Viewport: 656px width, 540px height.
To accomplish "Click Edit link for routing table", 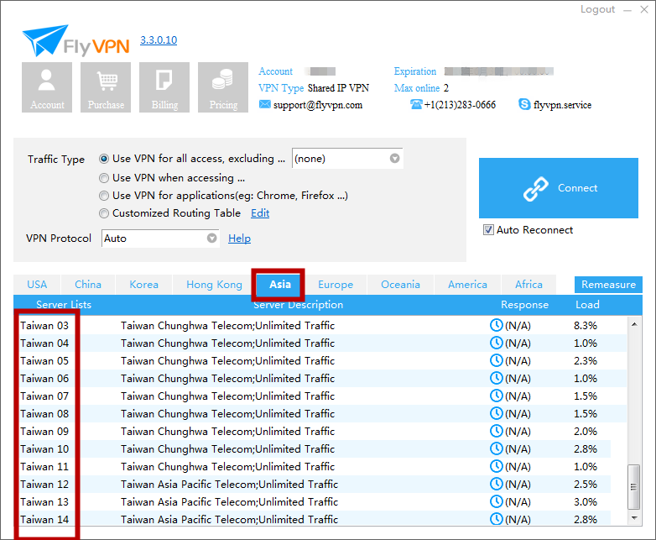I will [260, 213].
